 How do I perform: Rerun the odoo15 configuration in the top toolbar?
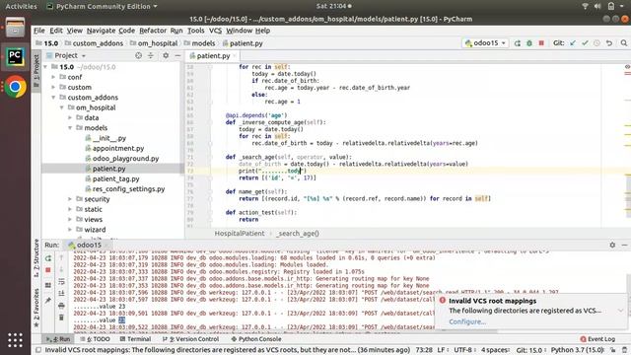(x=517, y=43)
